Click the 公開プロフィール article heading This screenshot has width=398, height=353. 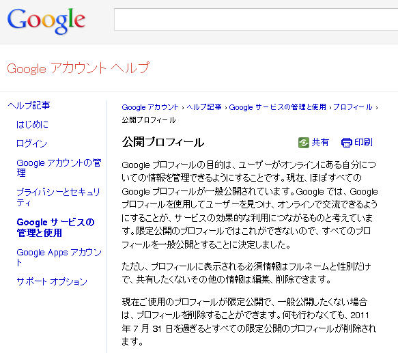coord(163,142)
